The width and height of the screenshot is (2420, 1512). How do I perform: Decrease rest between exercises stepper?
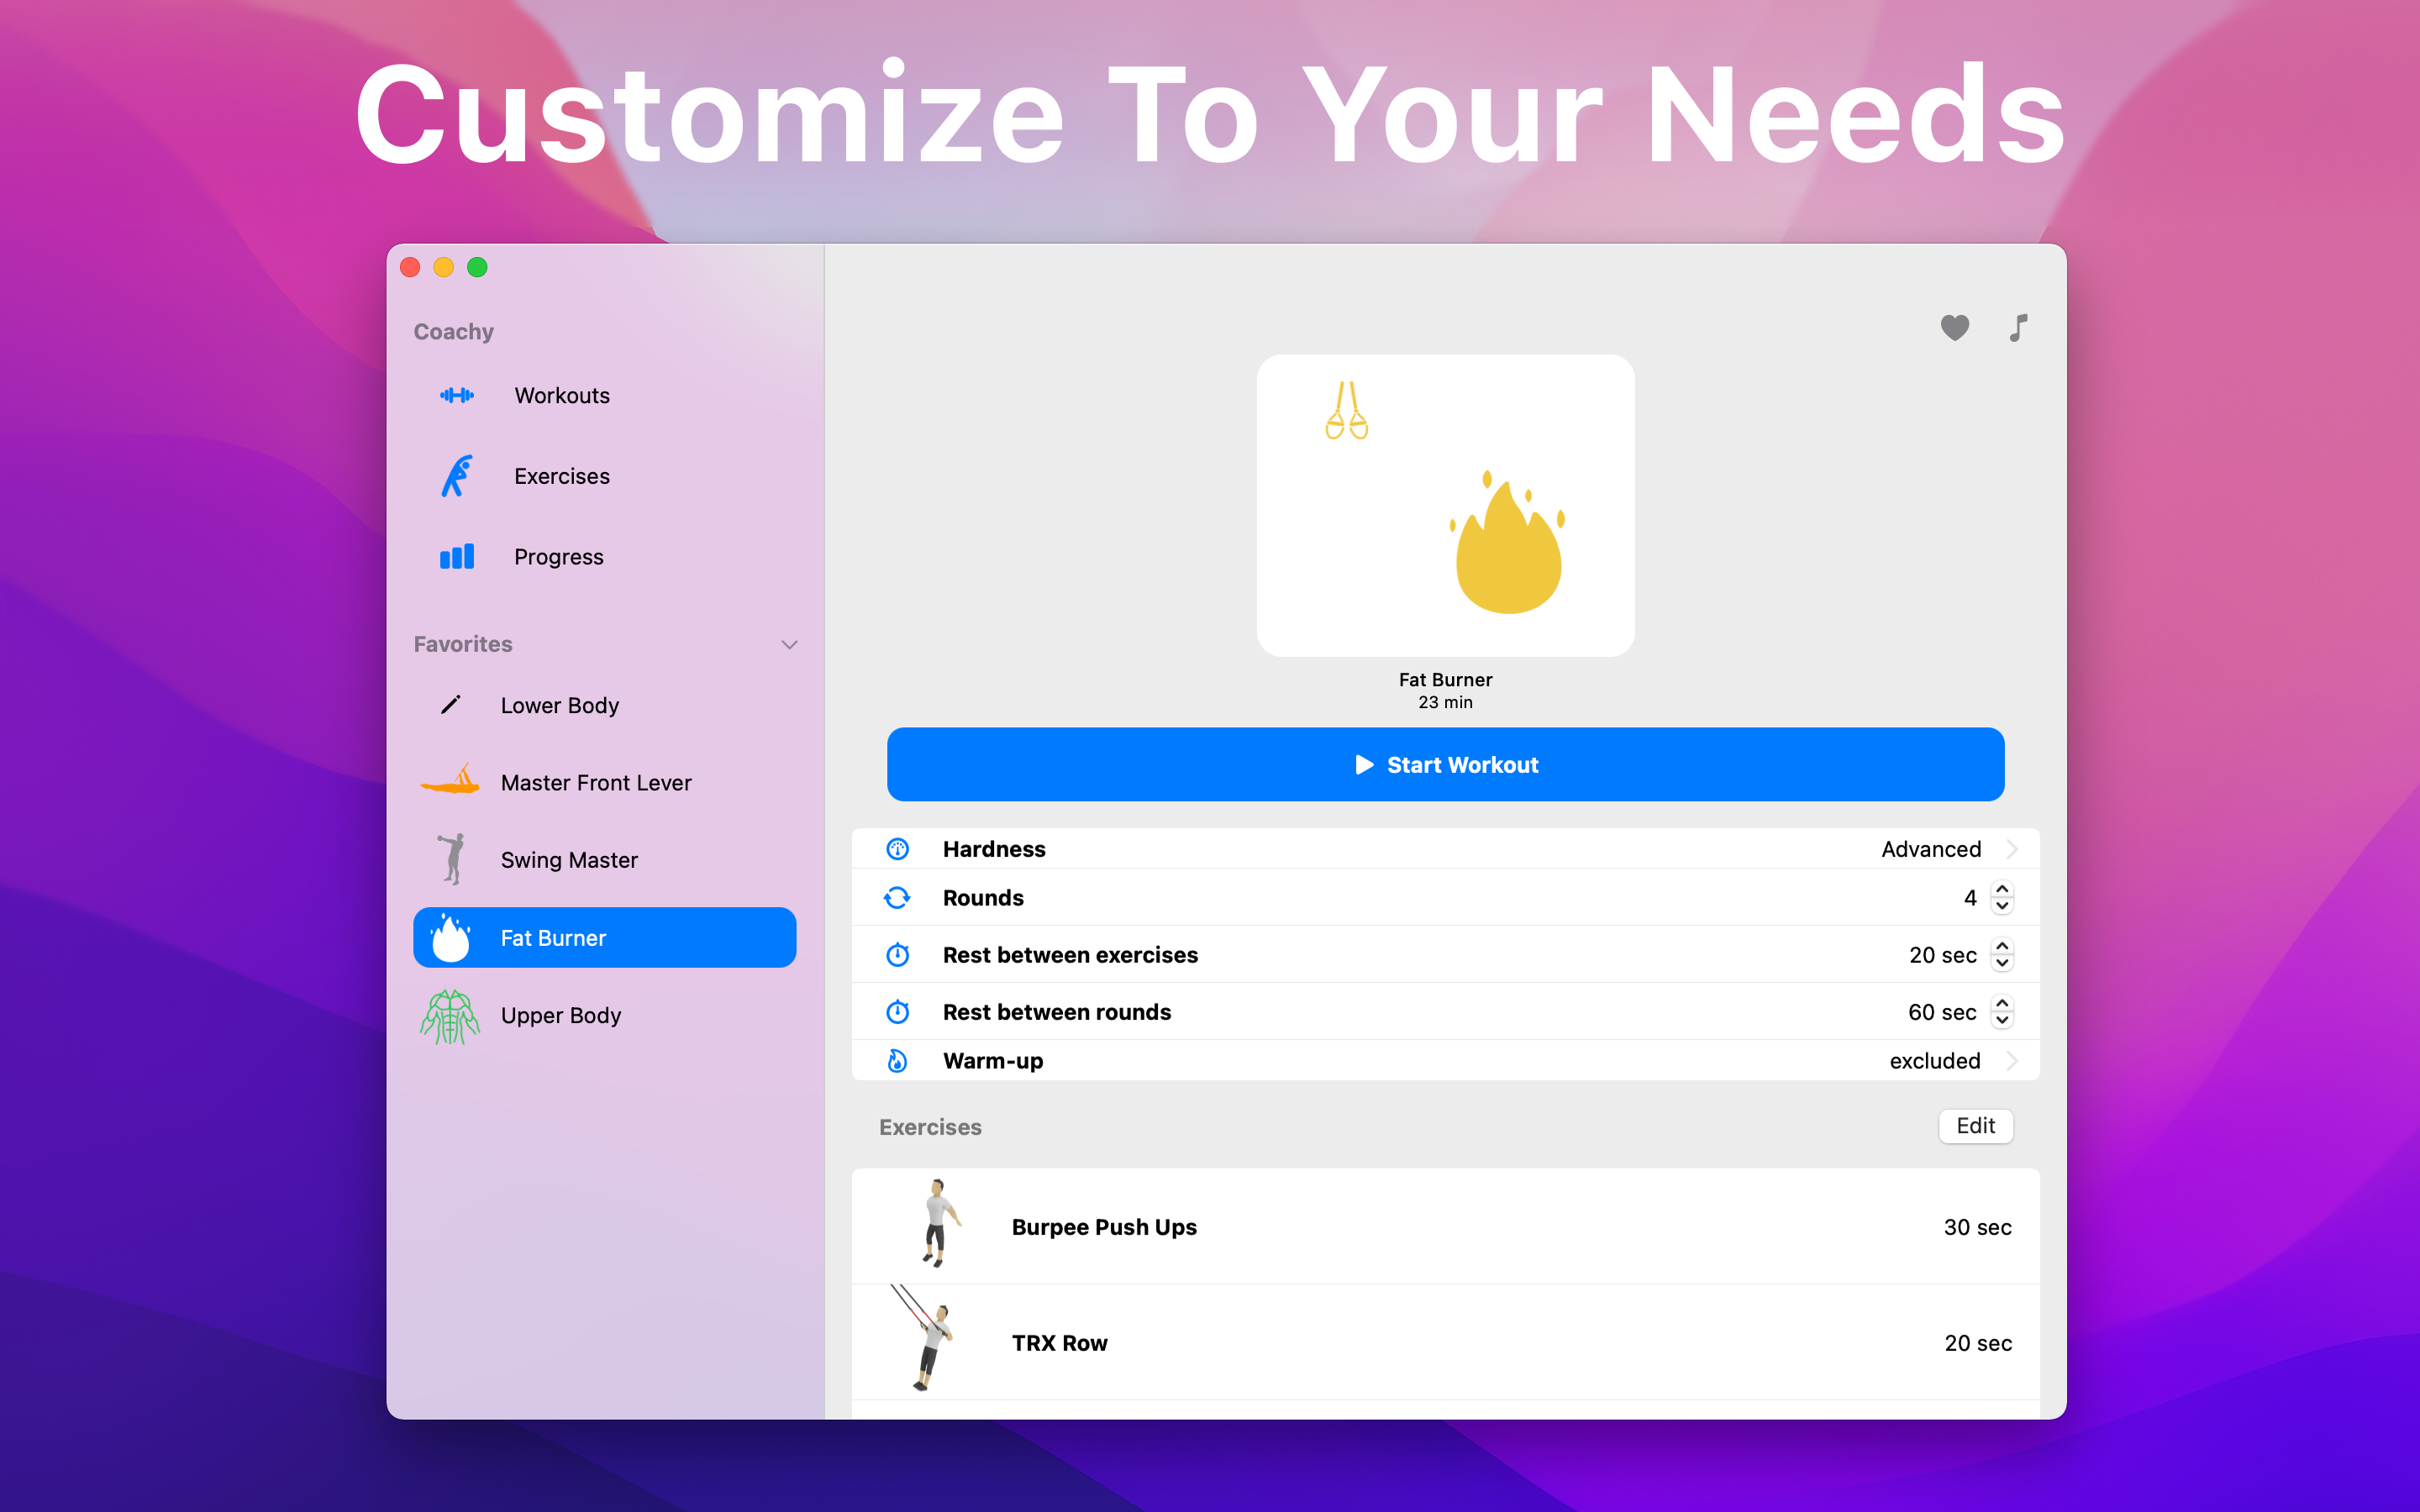click(x=2002, y=964)
